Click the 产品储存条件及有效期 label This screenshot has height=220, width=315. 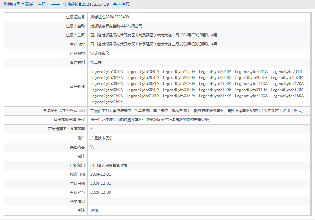(66, 129)
